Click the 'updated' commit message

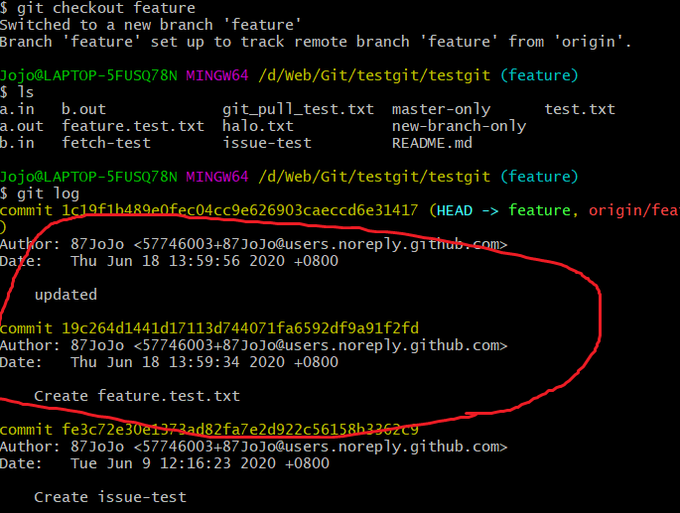[66, 295]
